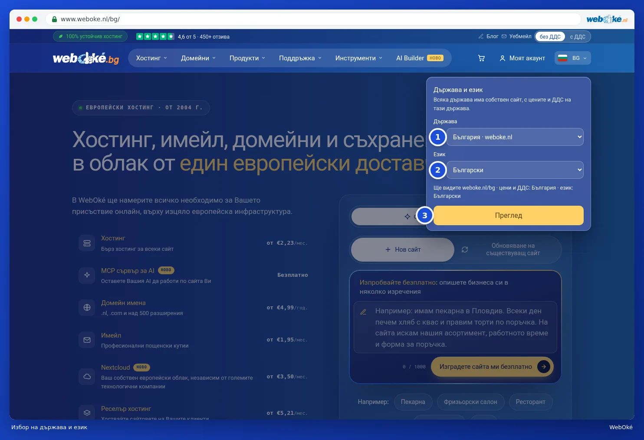Click the Хостинг server icon

pos(87,243)
